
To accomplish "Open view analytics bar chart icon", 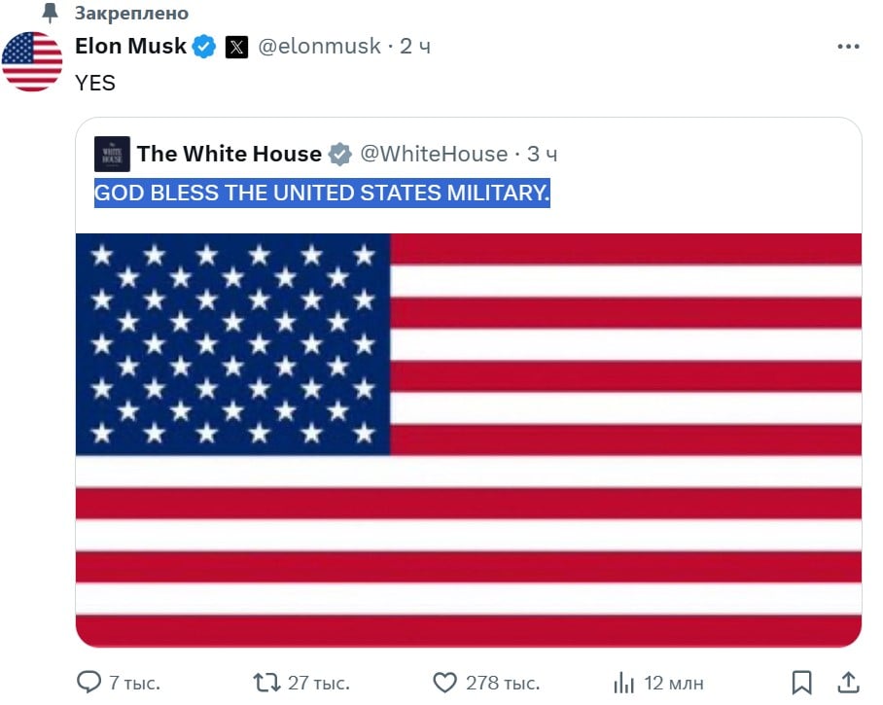I will (623, 682).
